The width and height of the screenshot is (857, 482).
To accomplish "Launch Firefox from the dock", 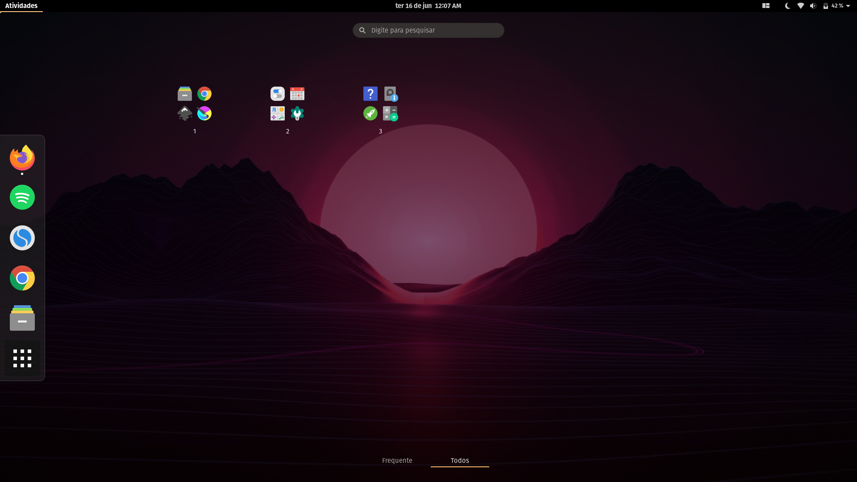I will coord(22,158).
